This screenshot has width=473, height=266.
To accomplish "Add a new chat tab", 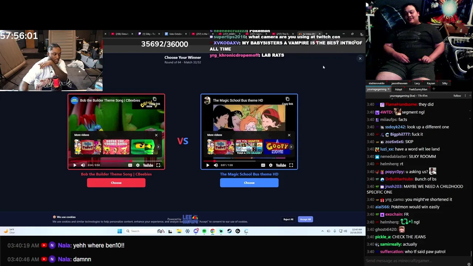I will point(433,89).
